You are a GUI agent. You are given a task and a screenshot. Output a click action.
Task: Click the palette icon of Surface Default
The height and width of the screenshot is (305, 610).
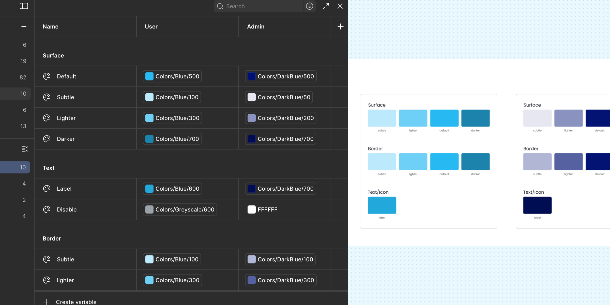pyautogui.click(x=47, y=76)
